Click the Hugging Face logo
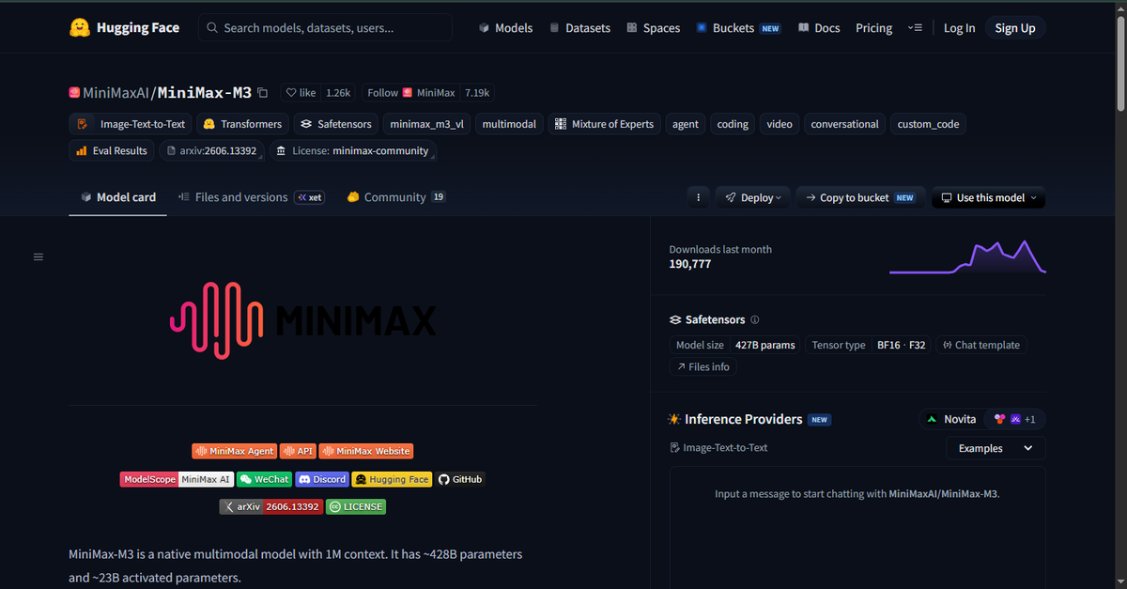 [x=124, y=28]
